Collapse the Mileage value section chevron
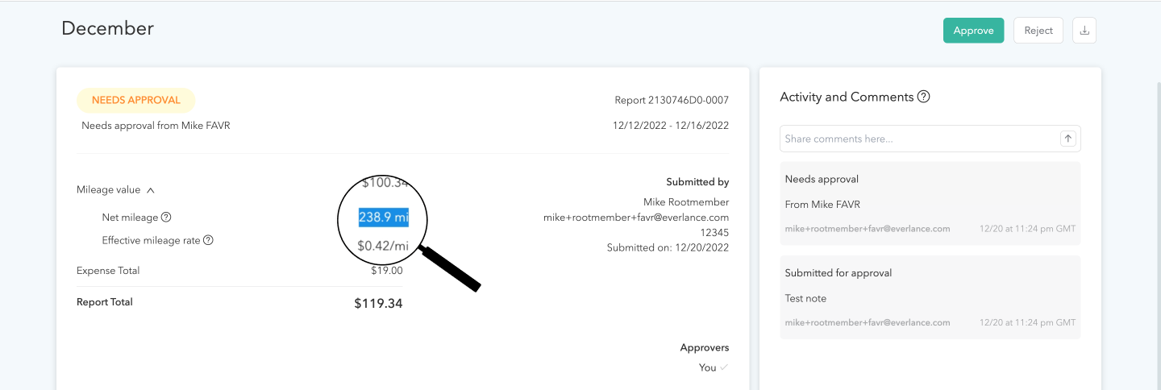This screenshot has height=390, width=1161. pyautogui.click(x=151, y=190)
